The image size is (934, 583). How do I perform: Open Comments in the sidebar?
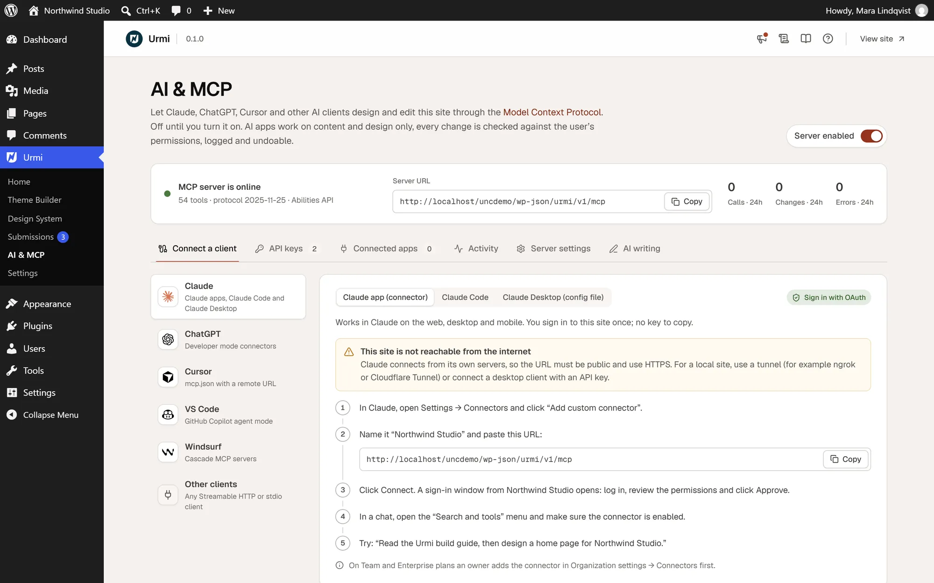click(x=52, y=136)
